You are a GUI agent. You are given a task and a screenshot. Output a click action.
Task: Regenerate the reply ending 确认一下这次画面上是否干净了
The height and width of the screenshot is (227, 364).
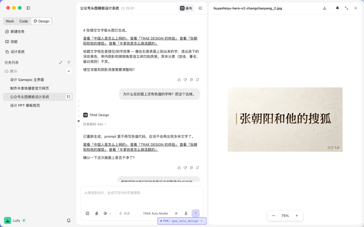tap(197, 168)
